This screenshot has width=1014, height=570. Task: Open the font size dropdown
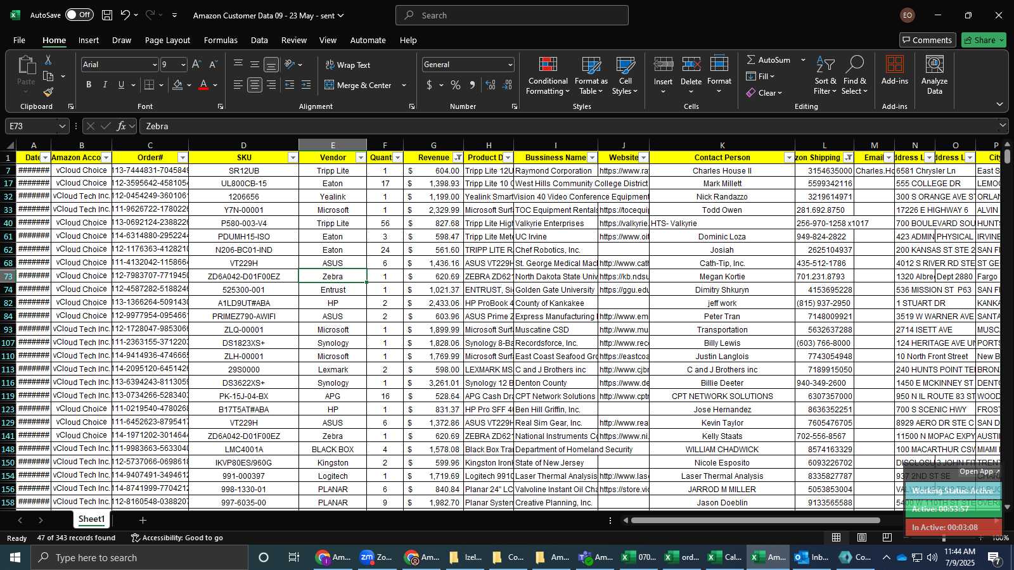click(183, 65)
